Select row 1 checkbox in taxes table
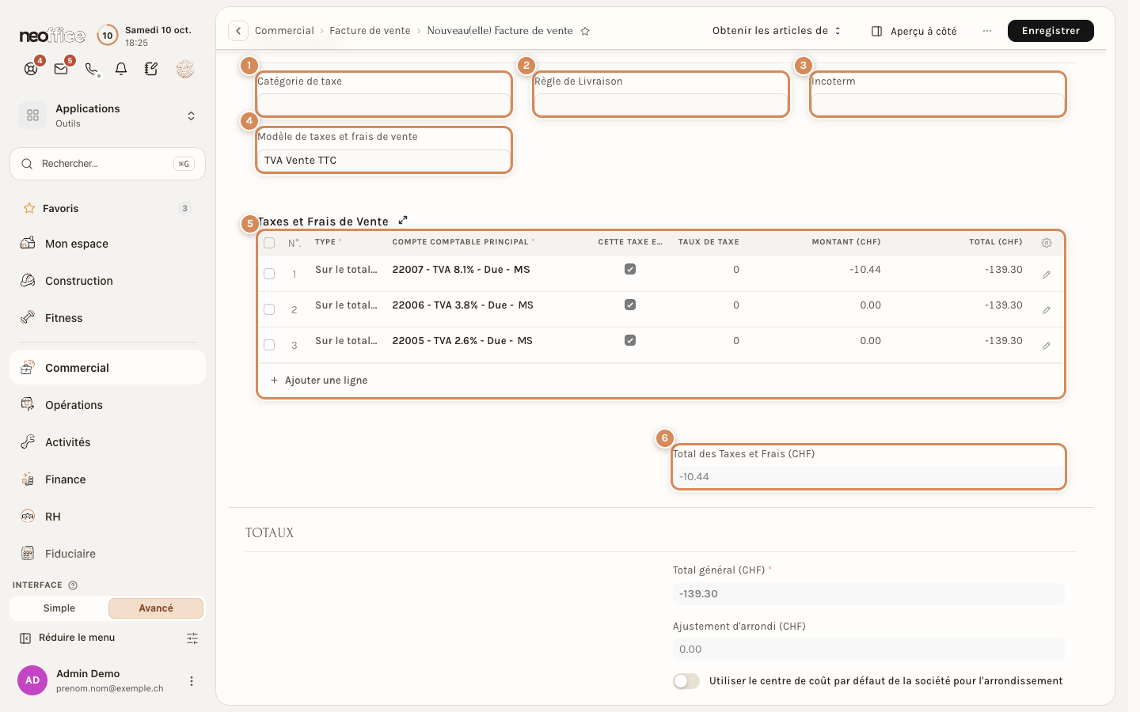1140x712 pixels. point(269,274)
